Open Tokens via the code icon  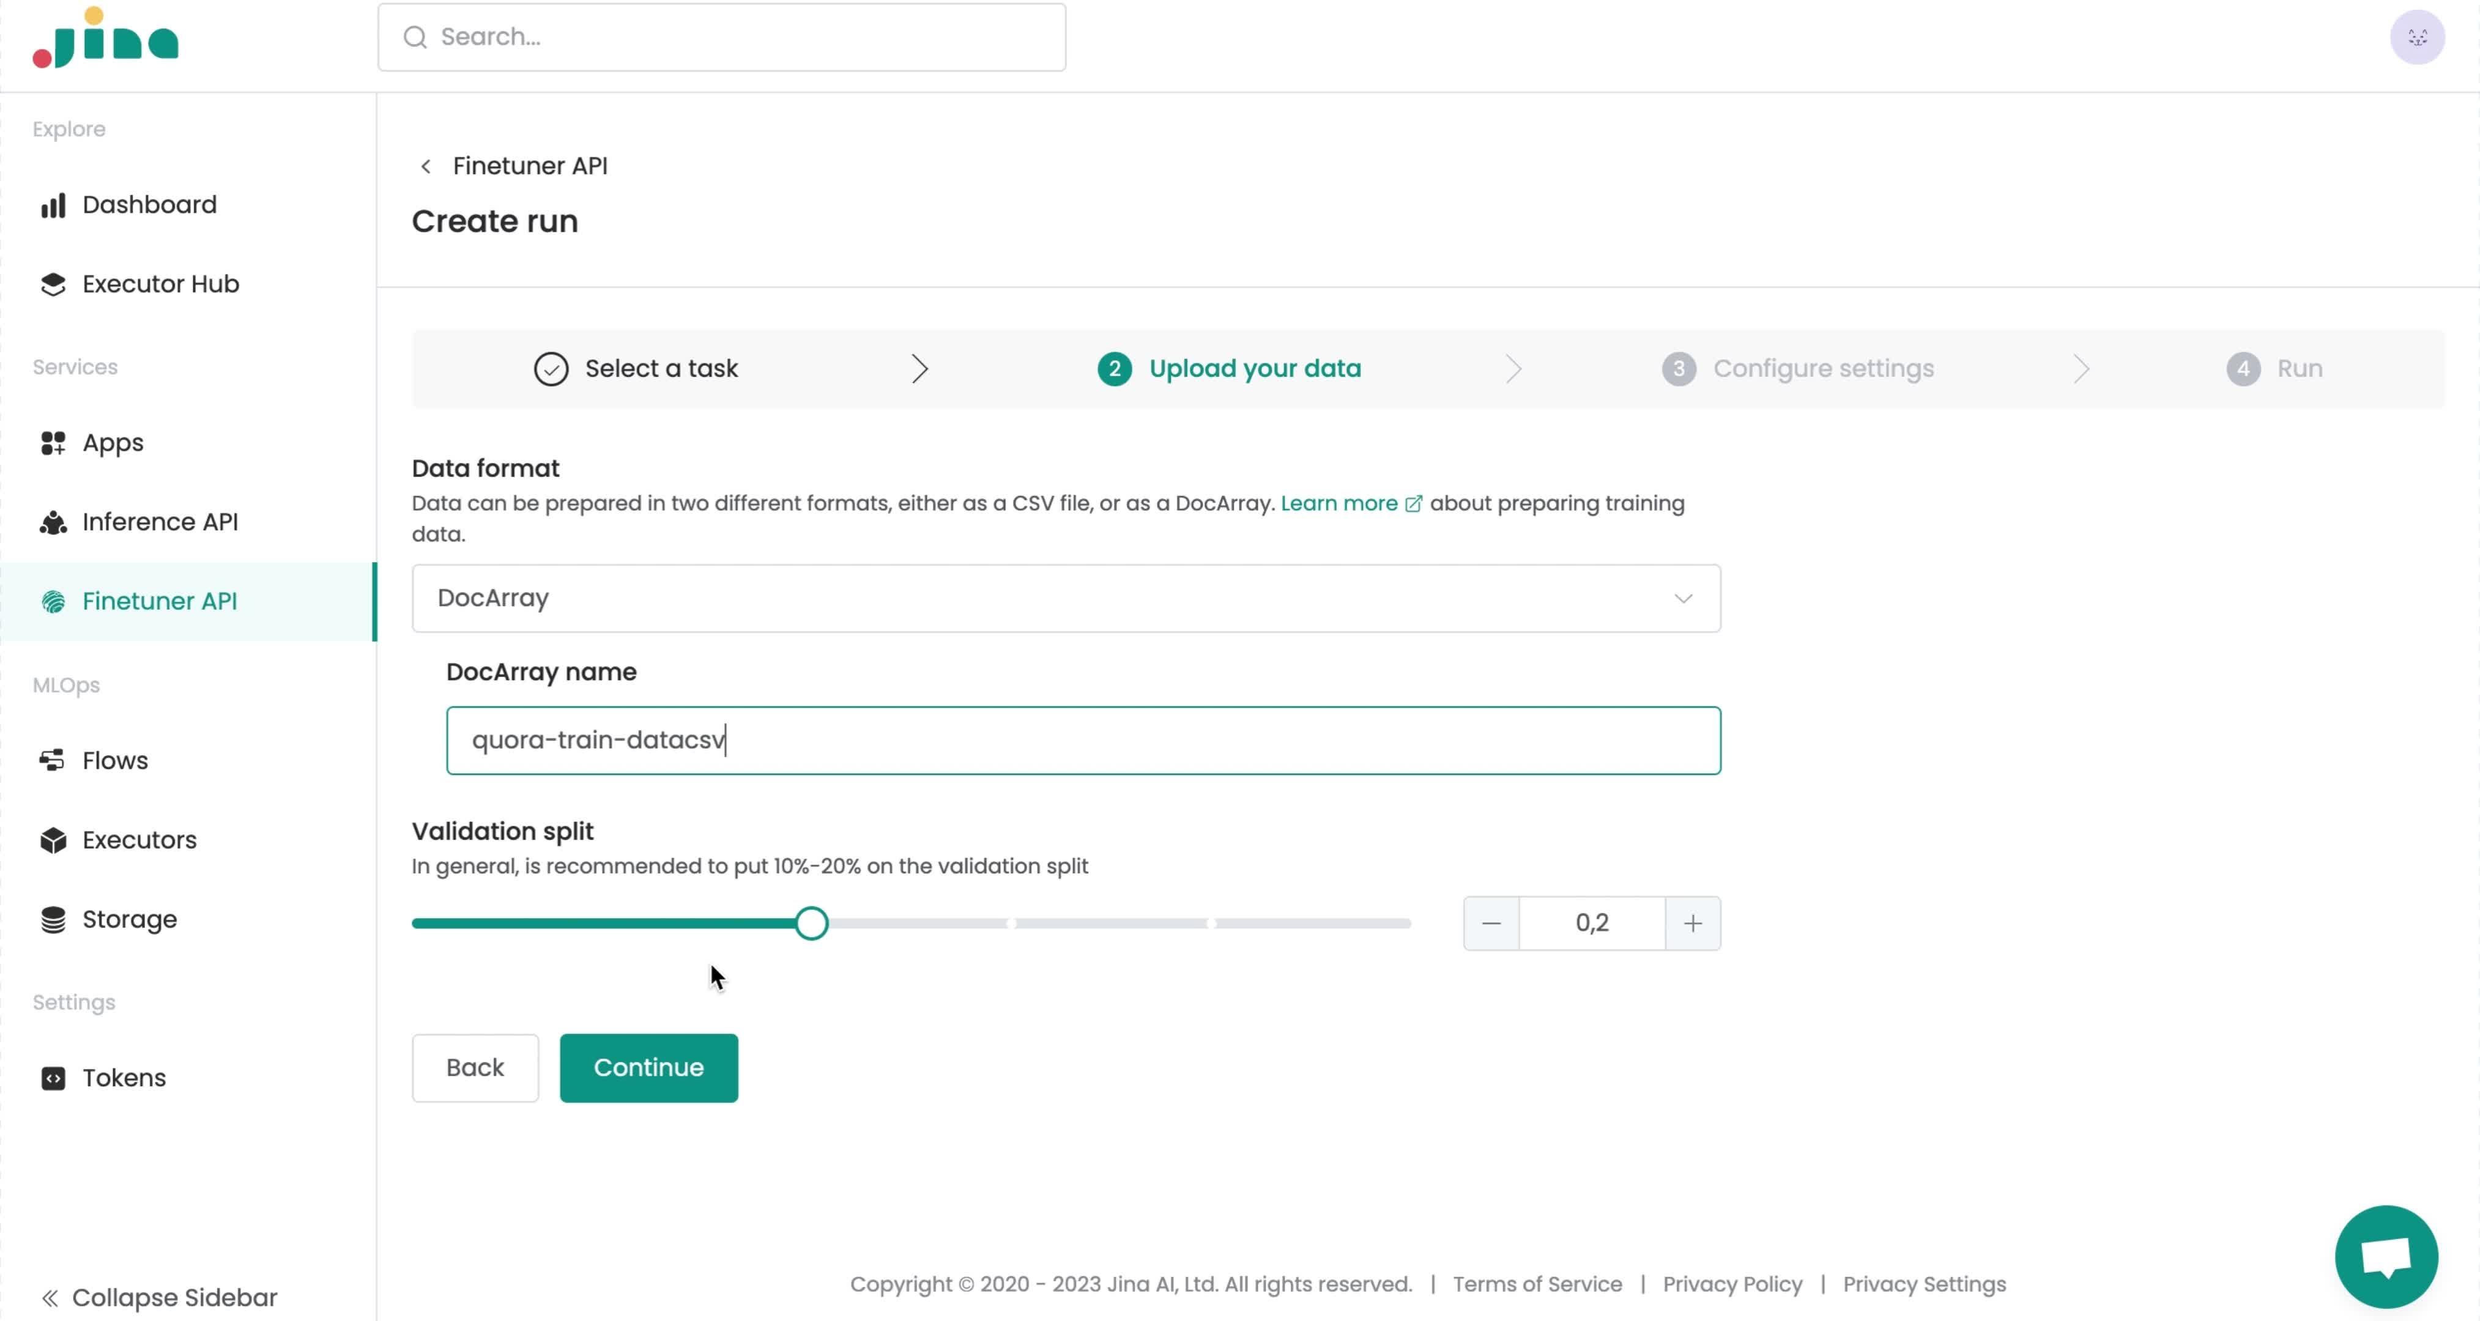(53, 1079)
